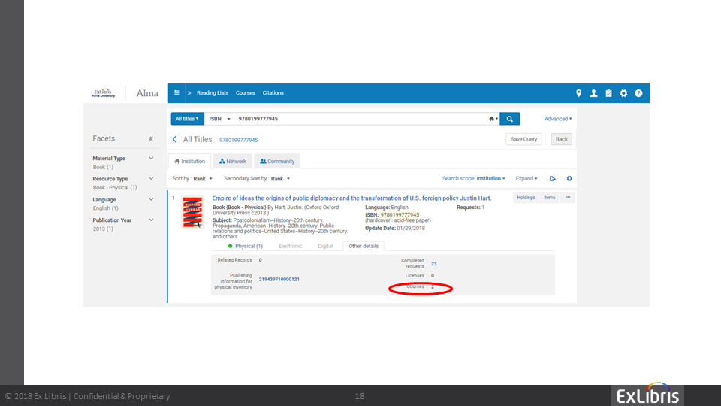Image resolution: width=721 pixels, height=406 pixels.
Task: Switch to the Network tab
Action: pos(233,161)
